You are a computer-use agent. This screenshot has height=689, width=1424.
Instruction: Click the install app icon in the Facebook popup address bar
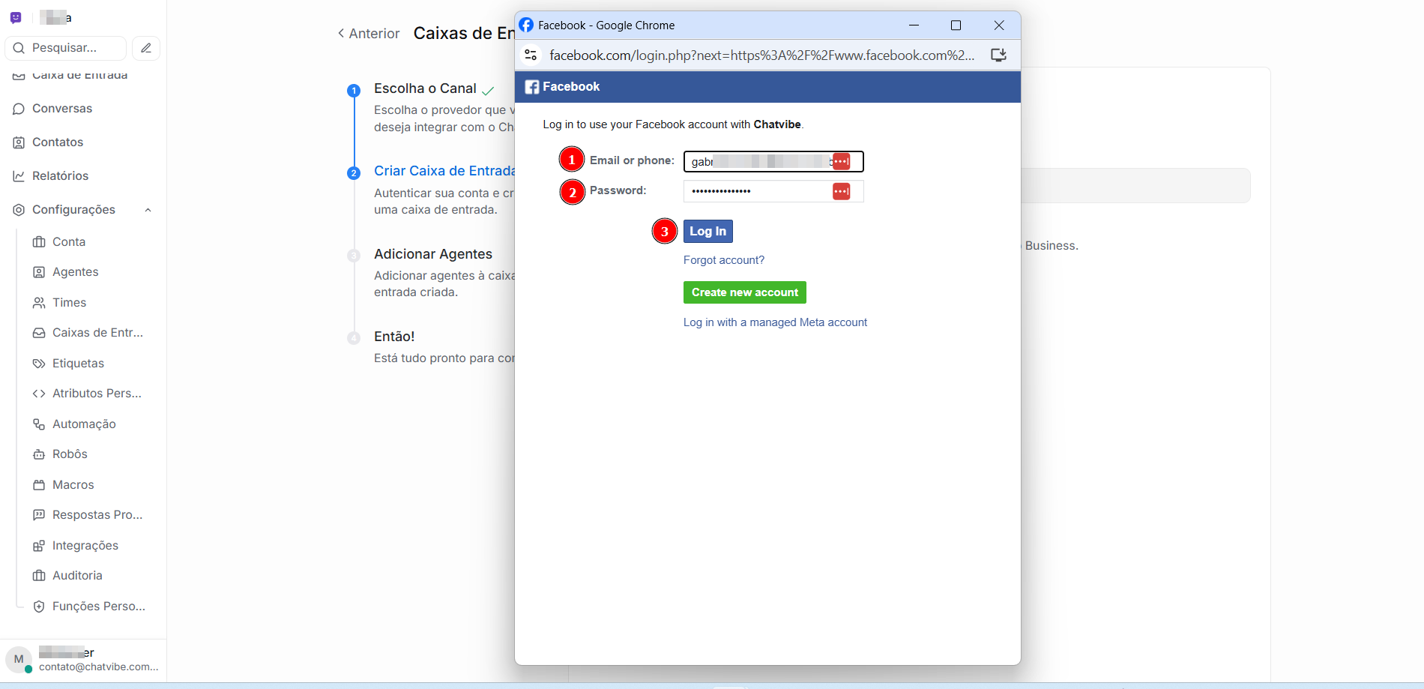998,55
